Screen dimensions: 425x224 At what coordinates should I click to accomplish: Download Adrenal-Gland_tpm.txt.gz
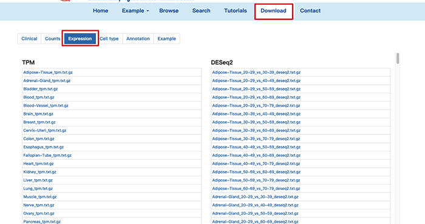47,81
